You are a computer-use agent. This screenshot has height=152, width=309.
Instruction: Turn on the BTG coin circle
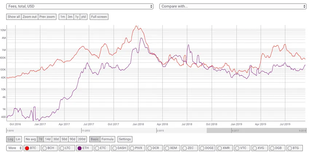(289, 148)
